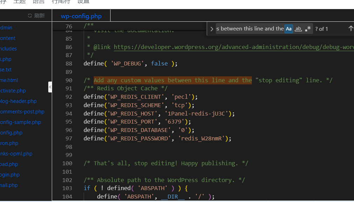
Task: Click the 'pecl' value
Action: pos(181,97)
